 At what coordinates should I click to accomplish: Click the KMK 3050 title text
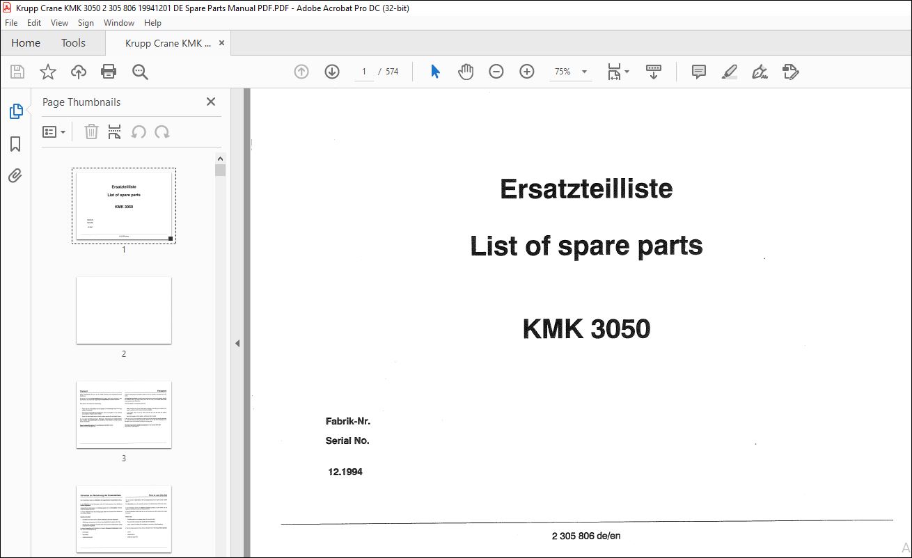[x=586, y=329]
